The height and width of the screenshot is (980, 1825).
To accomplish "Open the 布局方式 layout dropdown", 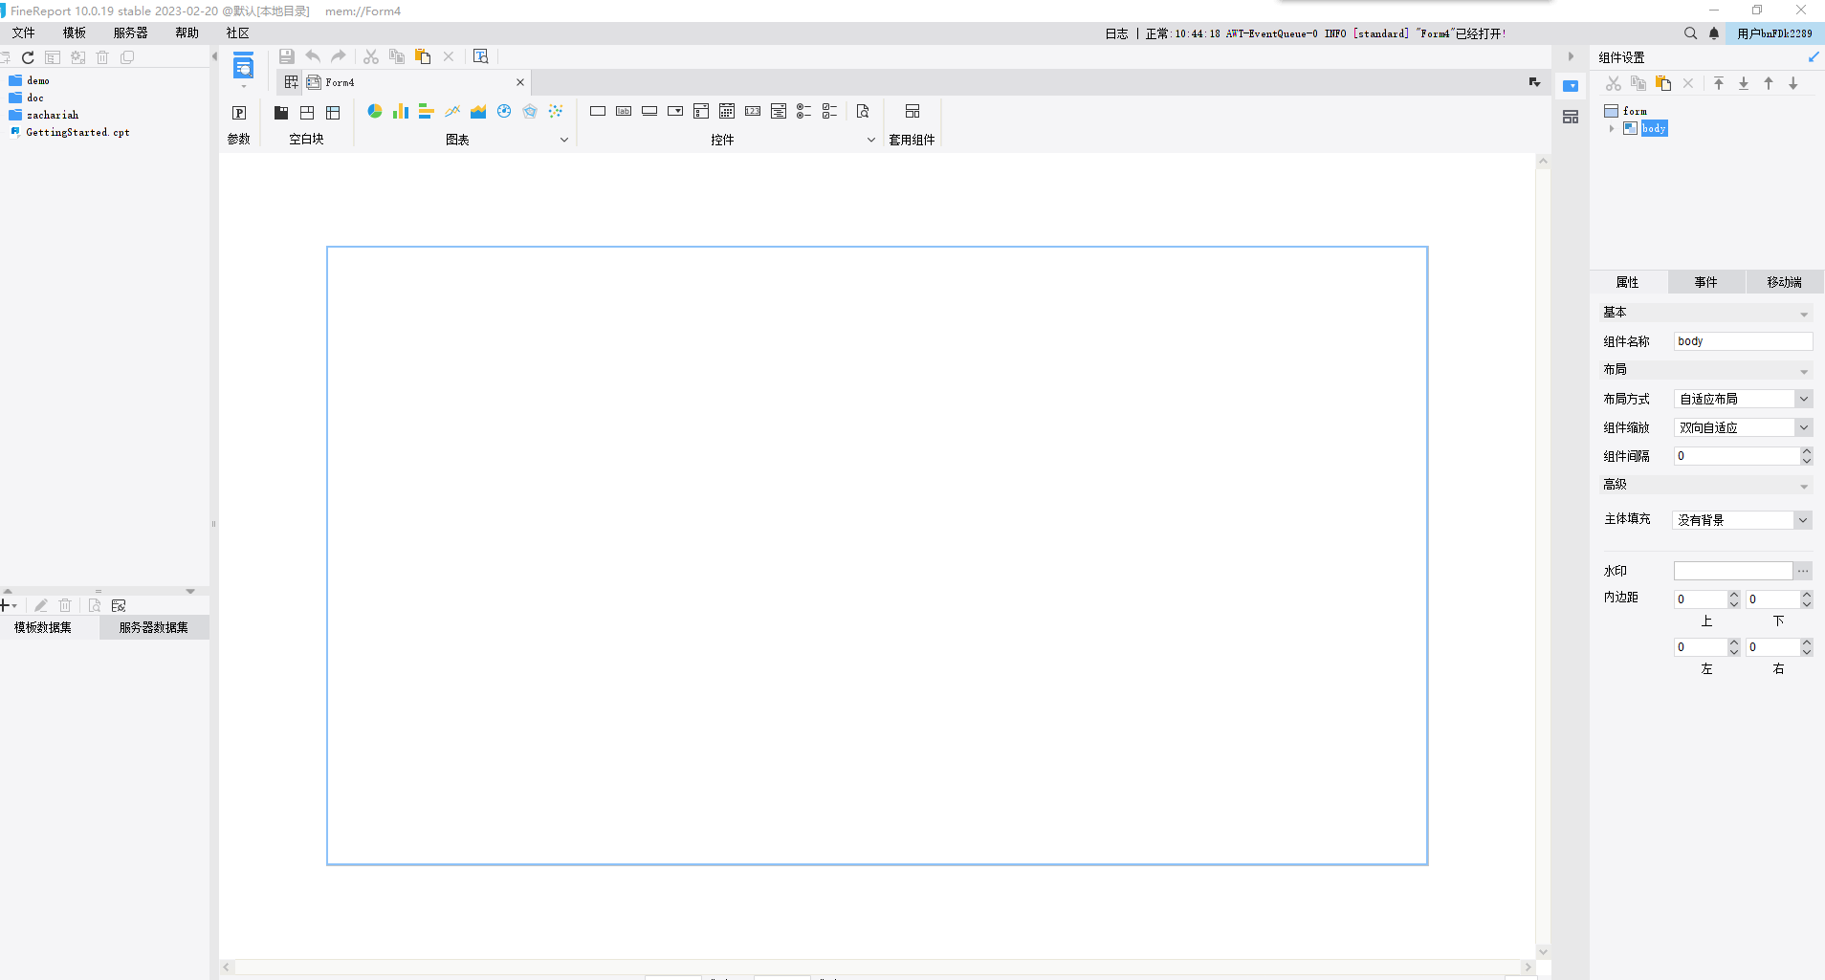I will [x=1803, y=399].
